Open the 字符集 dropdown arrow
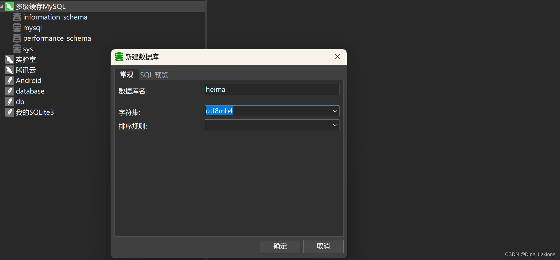Screen dimensions: 560x260 [x=335, y=111]
